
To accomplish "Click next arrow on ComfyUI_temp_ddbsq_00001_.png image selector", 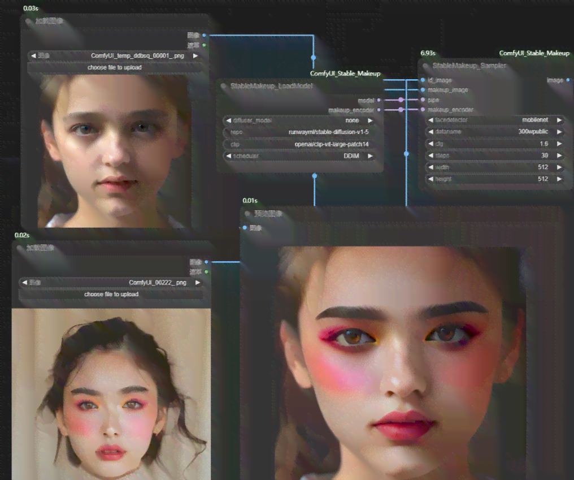I will pyautogui.click(x=195, y=56).
